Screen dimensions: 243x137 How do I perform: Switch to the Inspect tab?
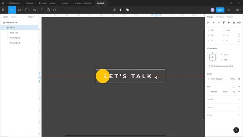coord(229,17)
